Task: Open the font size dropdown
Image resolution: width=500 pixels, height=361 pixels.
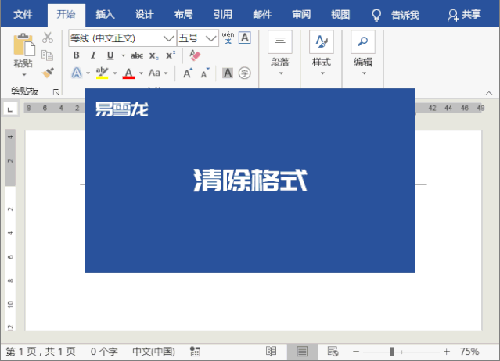Action: 210,38
